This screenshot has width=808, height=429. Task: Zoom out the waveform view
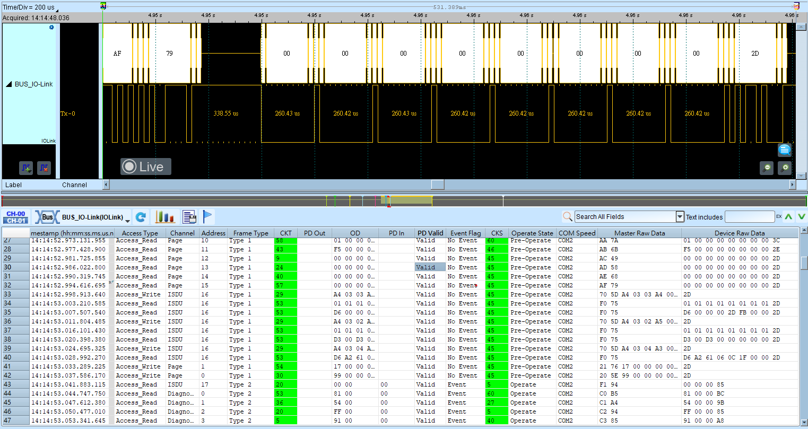(767, 168)
